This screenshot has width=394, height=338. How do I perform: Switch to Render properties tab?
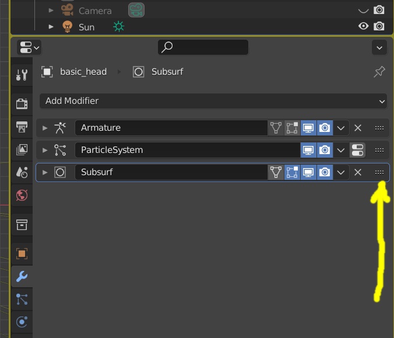tap(22, 104)
